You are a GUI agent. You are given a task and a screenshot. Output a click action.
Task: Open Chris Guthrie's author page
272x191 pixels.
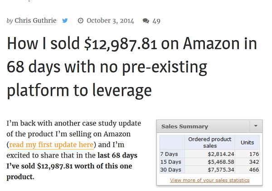pyautogui.click(x=36, y=21)
